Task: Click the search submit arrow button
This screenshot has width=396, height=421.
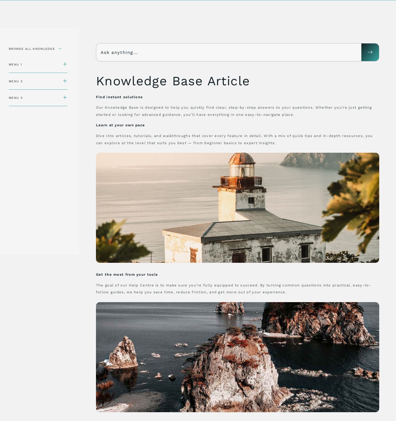Action: coord(370,52)
